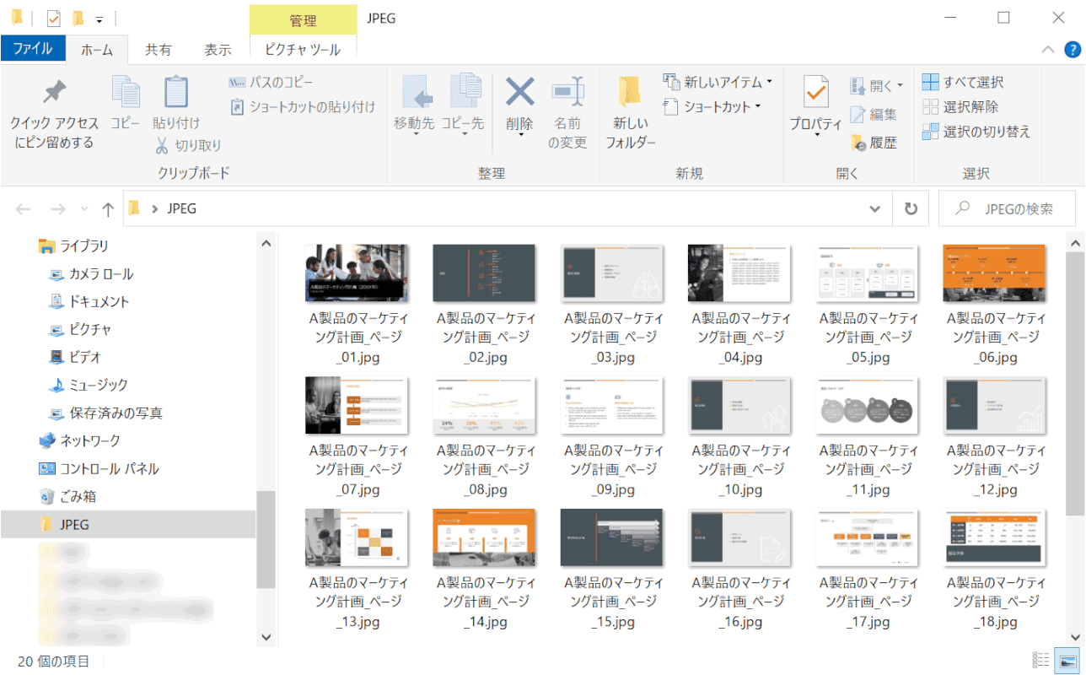Click Copy path (パスのコピー)

(x=271, y=83)
